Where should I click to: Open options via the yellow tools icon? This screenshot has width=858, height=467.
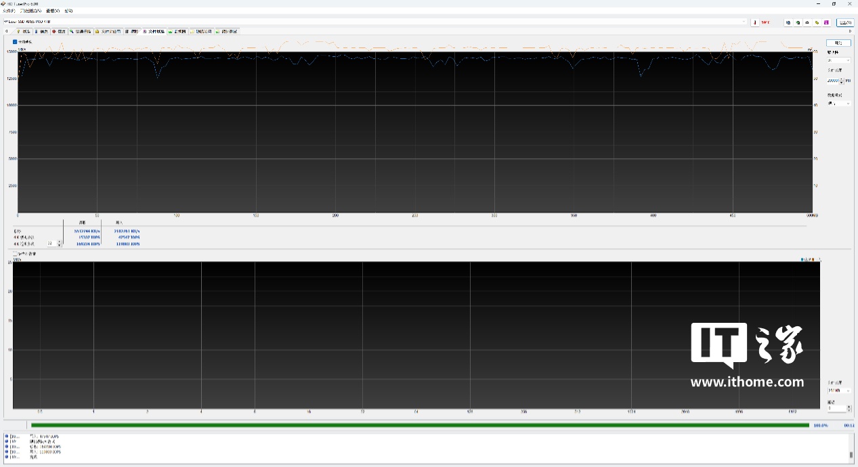pyautogui.click(x=817, y=22)
